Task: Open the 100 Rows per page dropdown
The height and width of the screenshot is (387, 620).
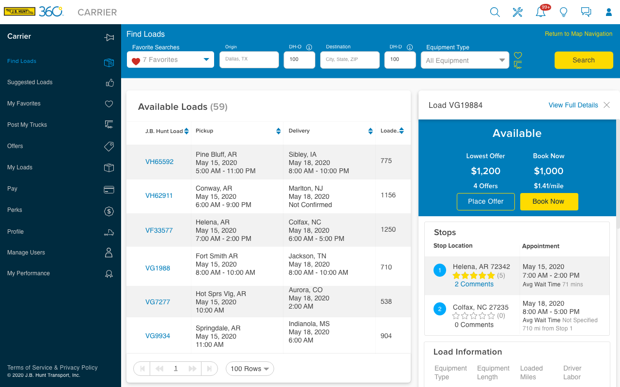Action: (x=250, y=369)
